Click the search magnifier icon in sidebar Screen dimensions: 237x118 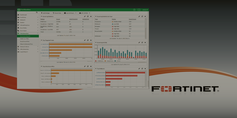[x=37, y=12]
